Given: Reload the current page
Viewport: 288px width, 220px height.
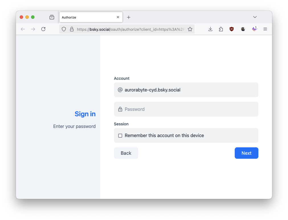Looking at the screenshot, I should point(43,29).
